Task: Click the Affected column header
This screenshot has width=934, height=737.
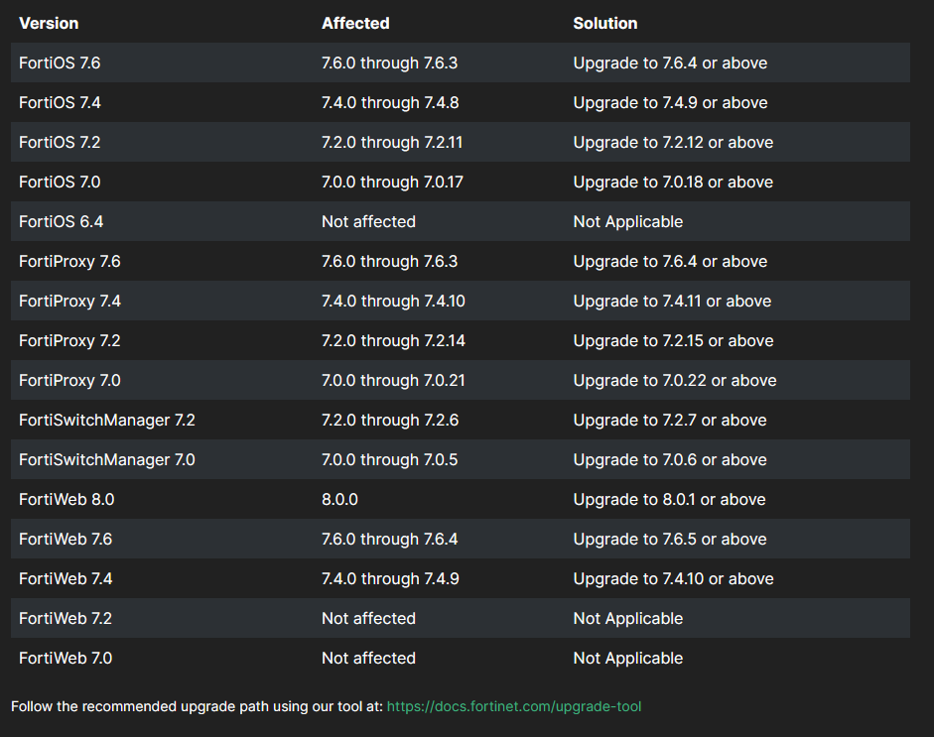Action: (355, 23)
